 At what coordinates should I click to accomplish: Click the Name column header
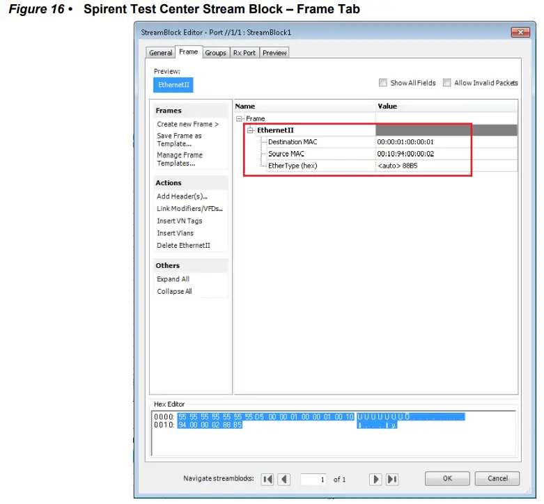click(x=305, y=106)
